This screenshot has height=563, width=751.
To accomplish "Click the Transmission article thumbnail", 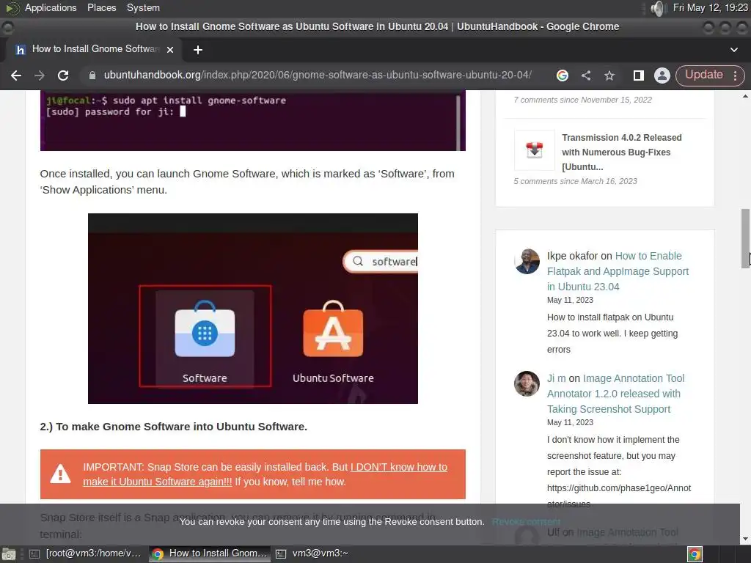I will click(x=534, y=150).
